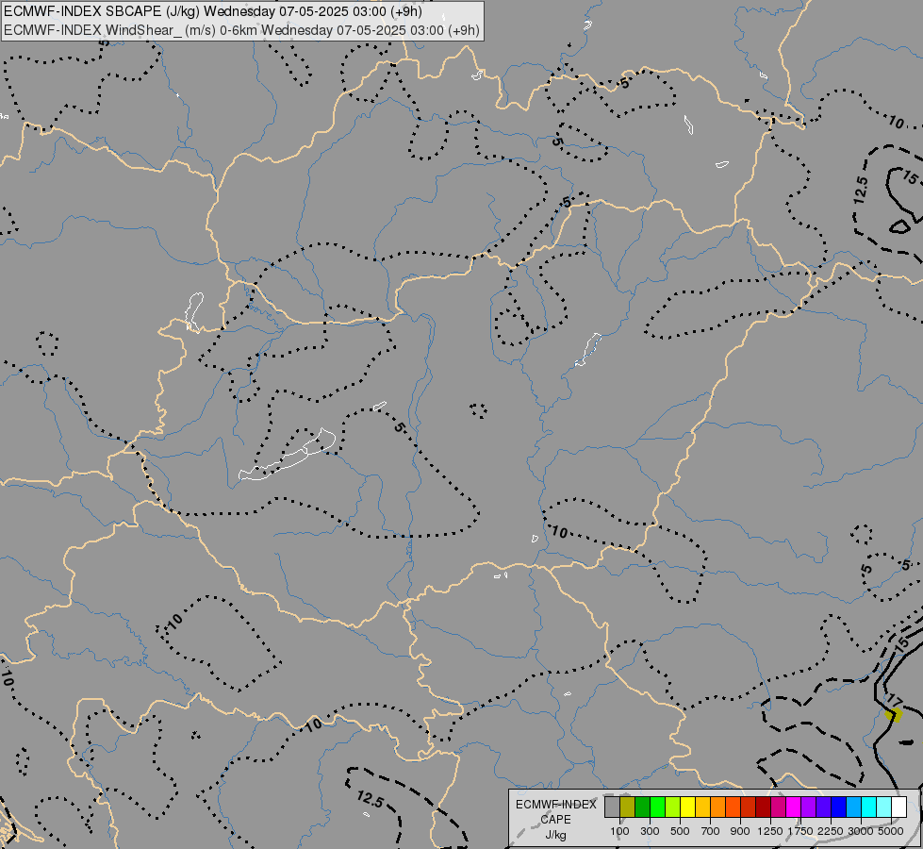
Task: Click the SBCAPE title line at top
Action: pyautogui.click(x=213, y=11)
